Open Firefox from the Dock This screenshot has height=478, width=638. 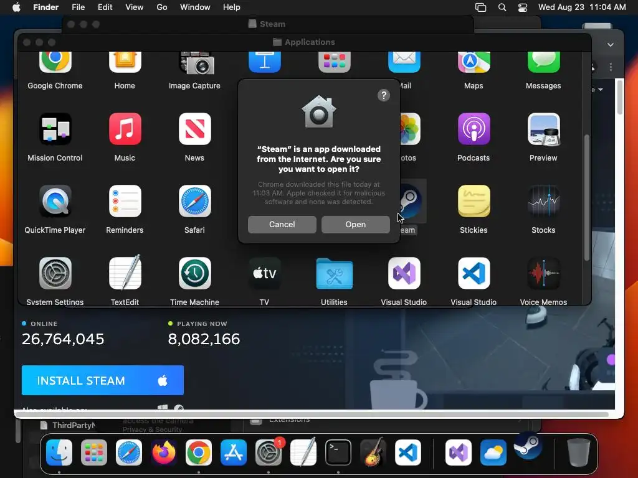(164, 452)
